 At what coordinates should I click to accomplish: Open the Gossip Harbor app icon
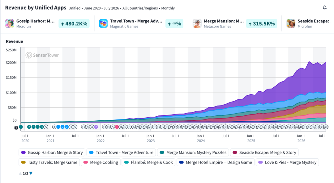pyautogui.click(x=10, y=23)
